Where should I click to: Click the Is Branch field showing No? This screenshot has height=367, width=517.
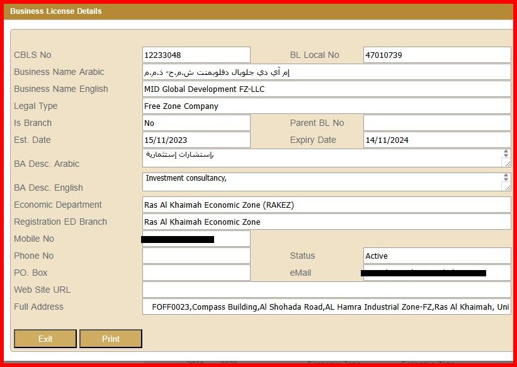pyautogui.click(x=196, y=123)
